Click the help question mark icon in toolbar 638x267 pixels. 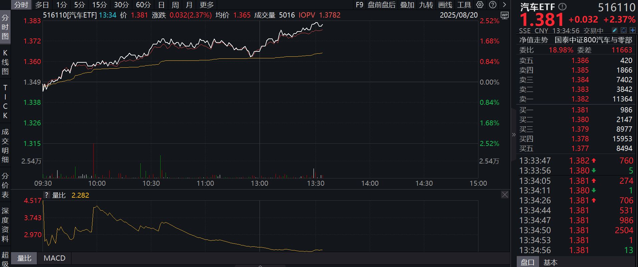click(x=493, y=5)
